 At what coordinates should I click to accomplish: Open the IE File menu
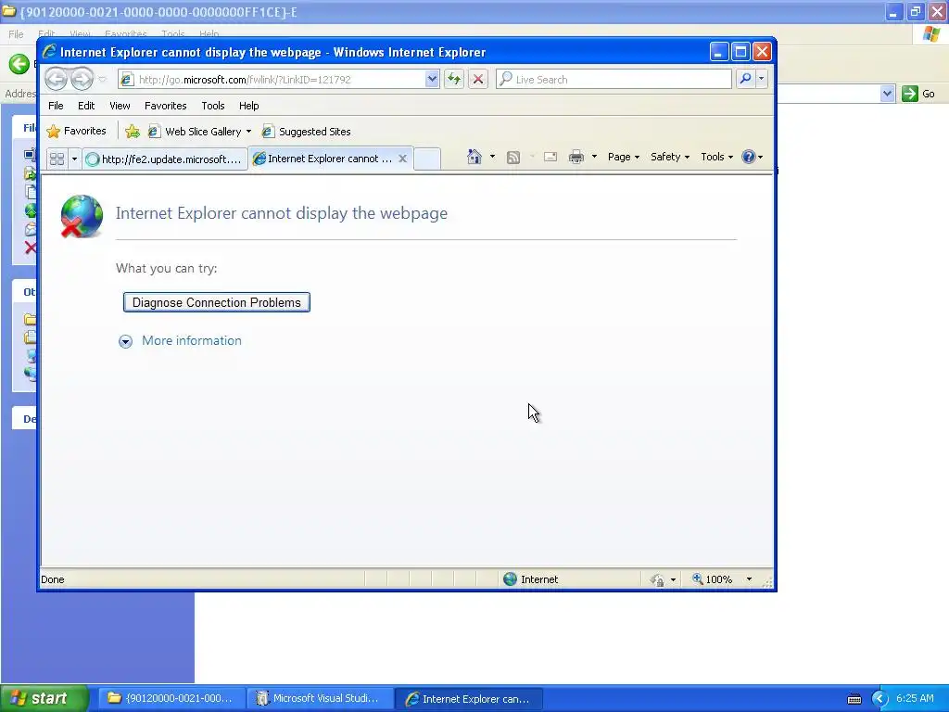56,106
